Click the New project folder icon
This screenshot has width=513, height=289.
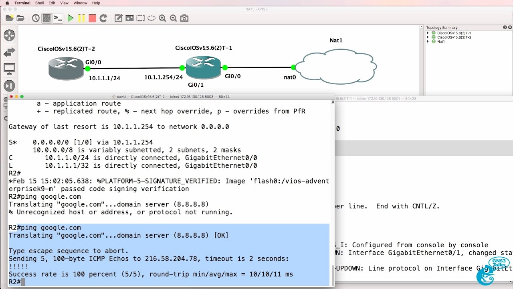(9, 18)
